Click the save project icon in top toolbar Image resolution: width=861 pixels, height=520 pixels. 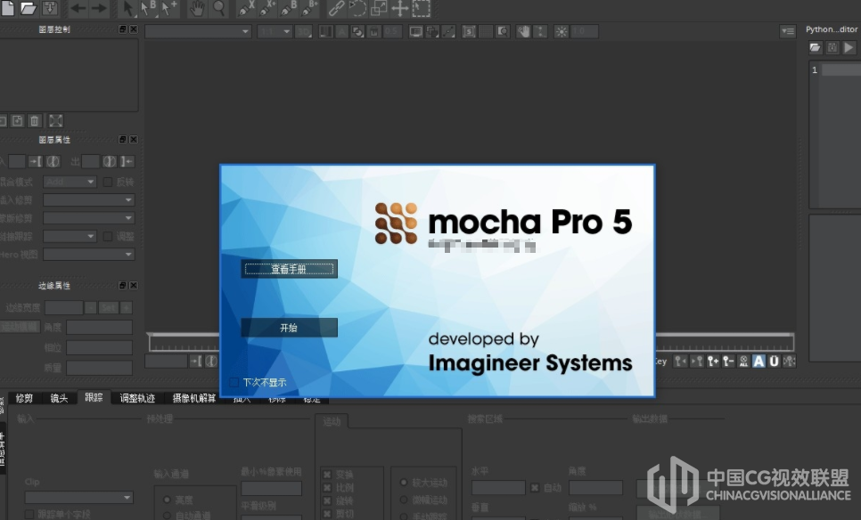[49, 8]
